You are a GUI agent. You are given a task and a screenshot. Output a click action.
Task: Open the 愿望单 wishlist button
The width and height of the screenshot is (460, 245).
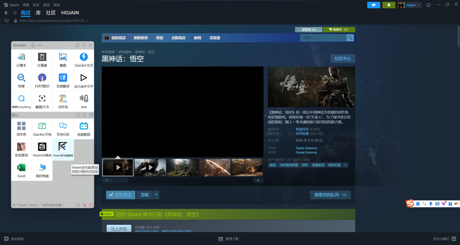(309, 29)
